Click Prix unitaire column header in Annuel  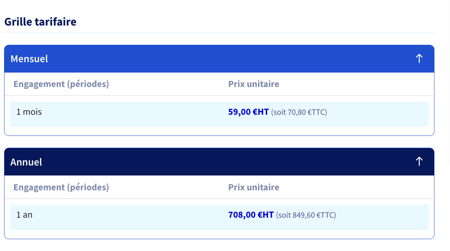pyautogui.click(x=254, y=187)
